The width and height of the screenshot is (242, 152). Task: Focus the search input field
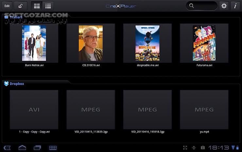pos(202,6)
